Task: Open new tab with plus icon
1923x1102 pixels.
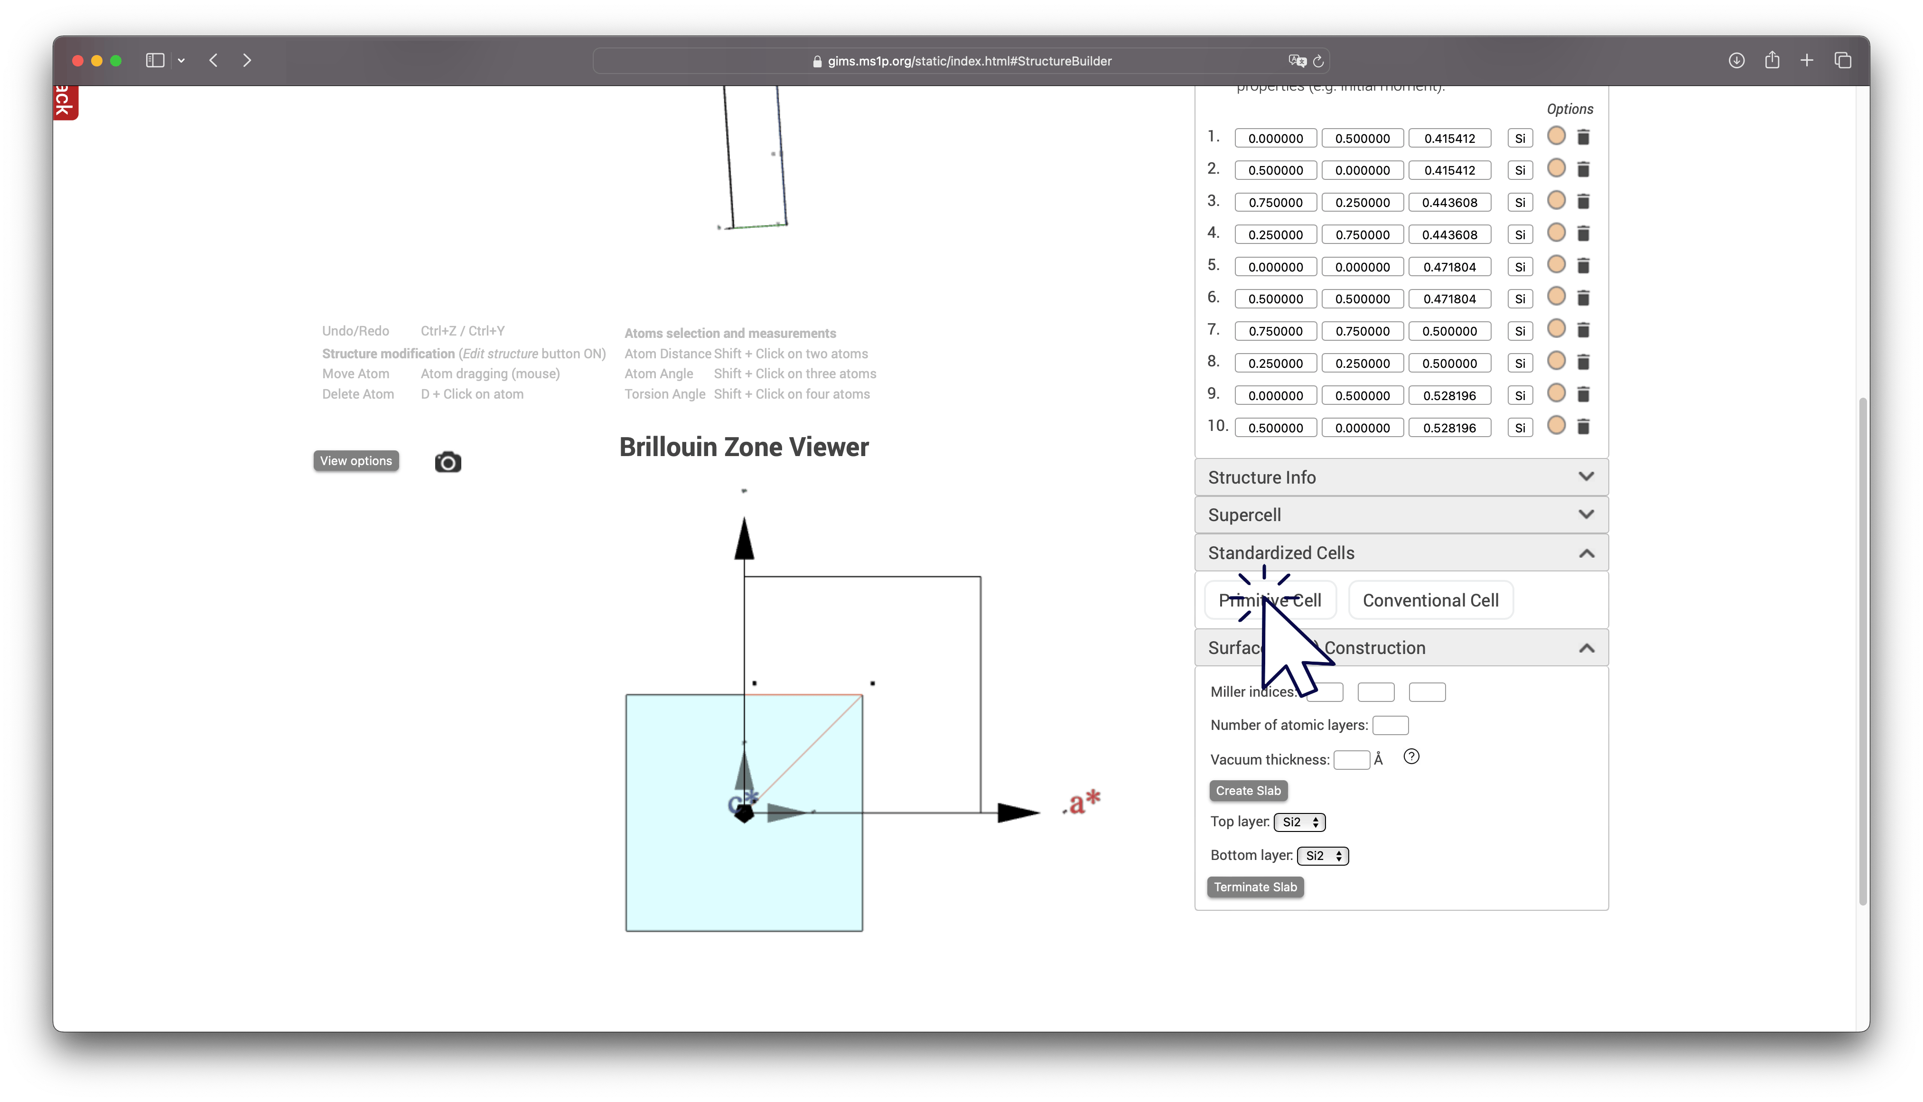Action: [1806, 61]
